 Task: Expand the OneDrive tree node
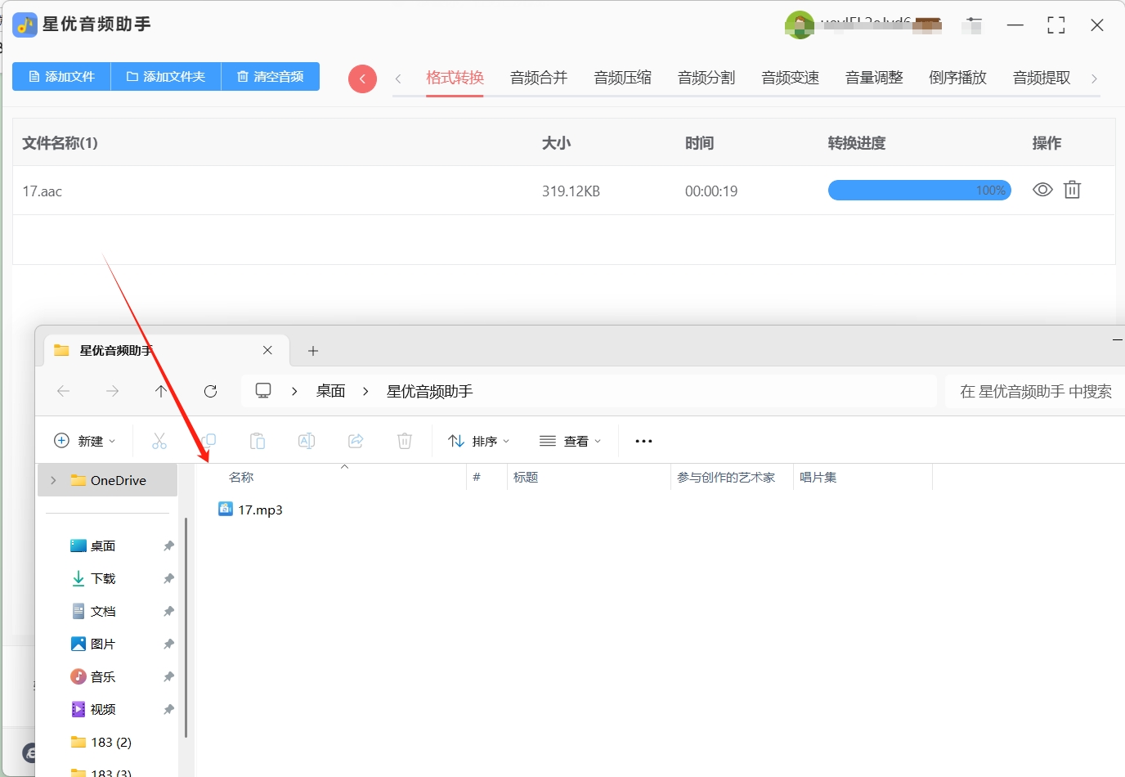(x=53, y=480)
